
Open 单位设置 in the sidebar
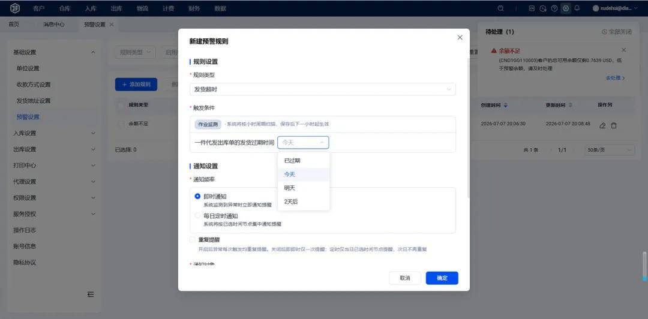tap(28, 68)
